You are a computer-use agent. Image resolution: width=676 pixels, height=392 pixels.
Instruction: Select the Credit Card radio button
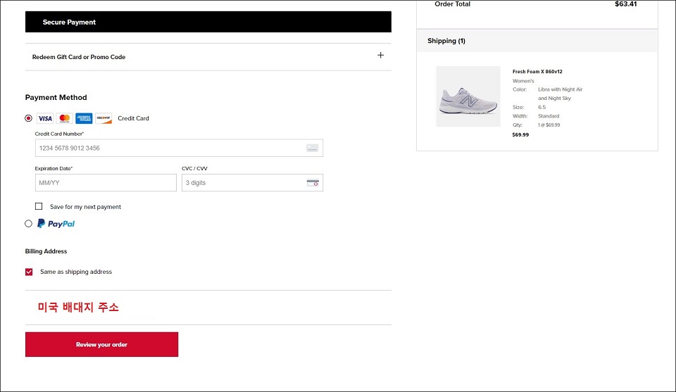tap(28, 118)
